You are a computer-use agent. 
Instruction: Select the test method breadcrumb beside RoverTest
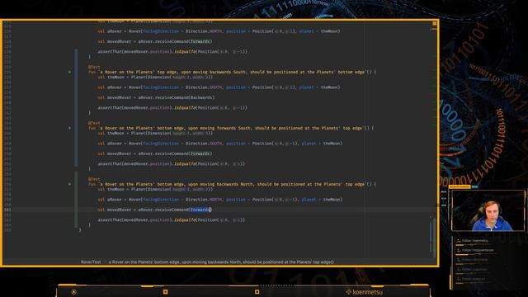point(221,262)
